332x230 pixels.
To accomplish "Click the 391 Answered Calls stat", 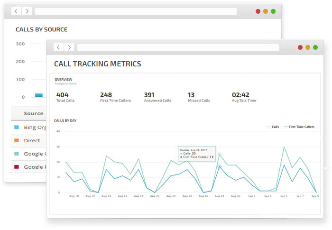I will (157, 97).
